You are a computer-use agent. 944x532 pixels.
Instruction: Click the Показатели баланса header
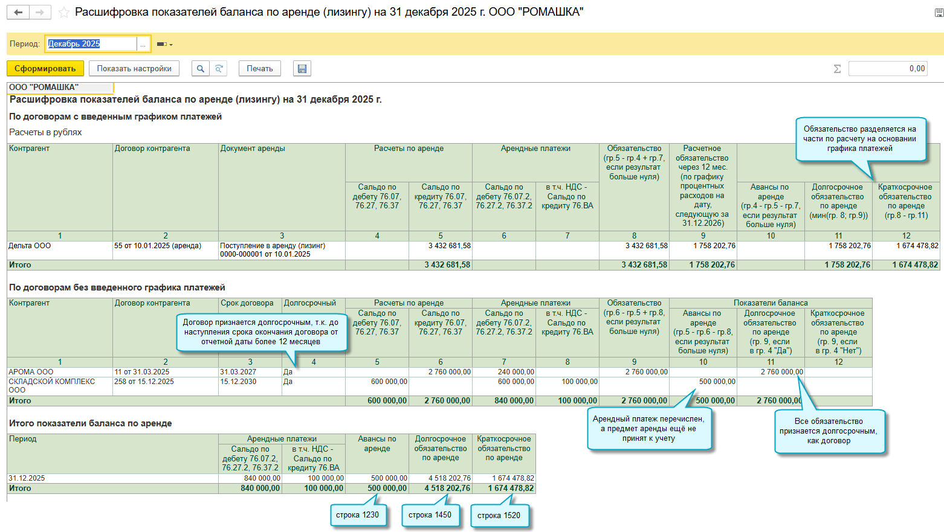tap(771, 303)
